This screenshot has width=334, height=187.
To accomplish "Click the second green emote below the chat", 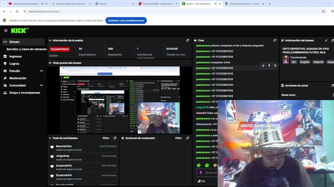I will (x=207, y=165).
